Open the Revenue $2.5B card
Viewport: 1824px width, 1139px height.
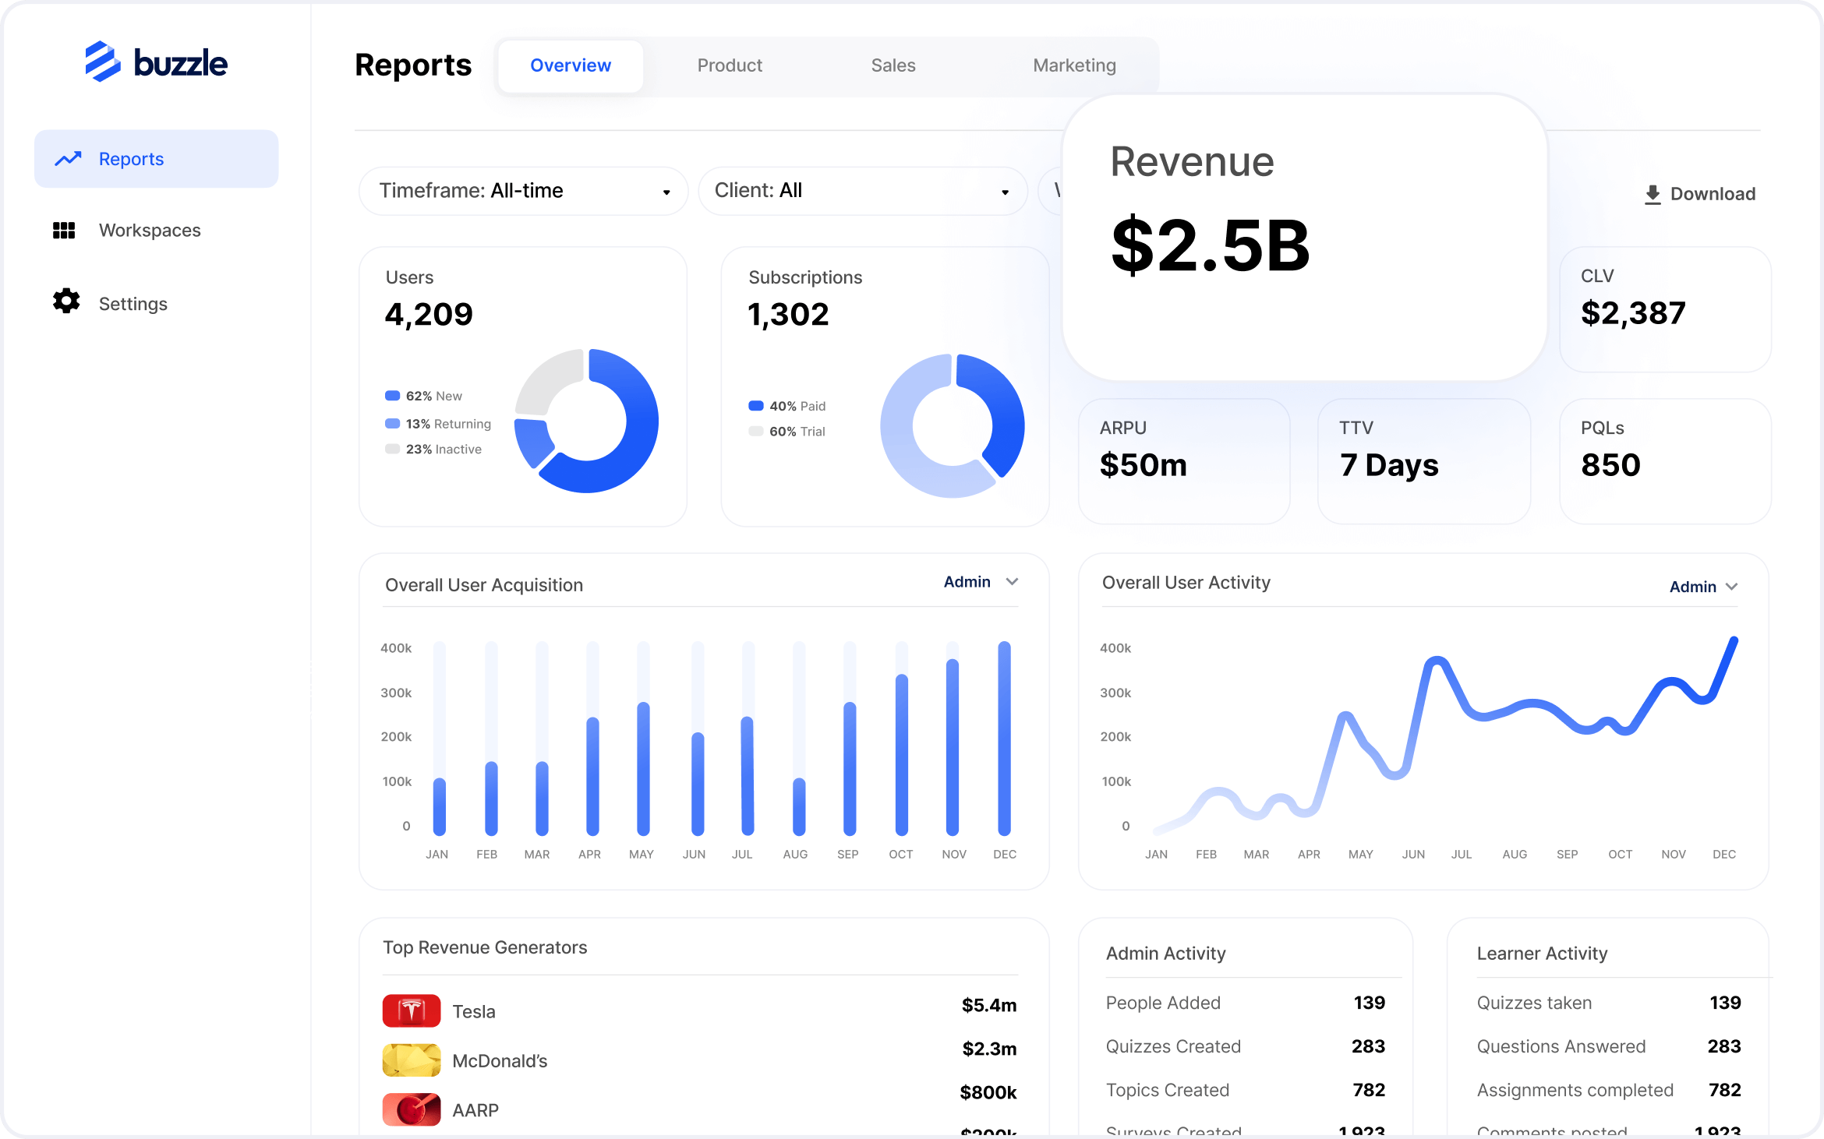pos(1304,238)
